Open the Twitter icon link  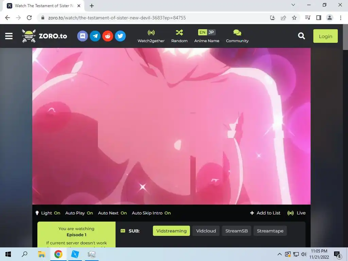[120, 36]
